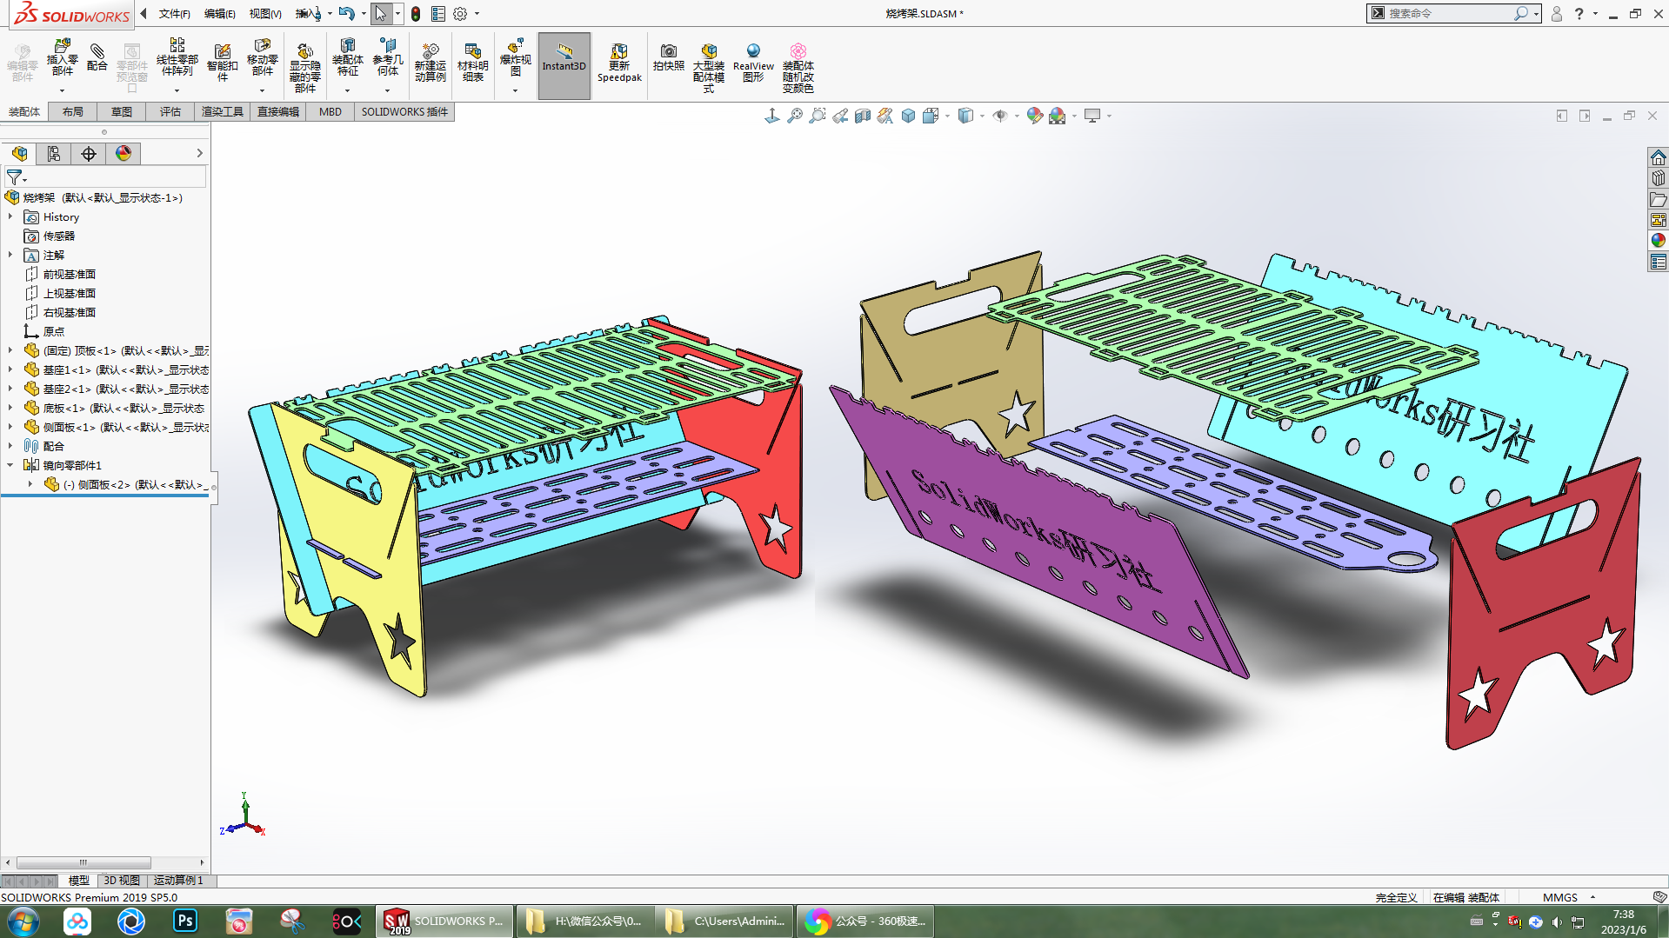Switch to 公众号 - 360极速 browser taskbar item
Screen dimensions: 1669x938
pos(865,921)
